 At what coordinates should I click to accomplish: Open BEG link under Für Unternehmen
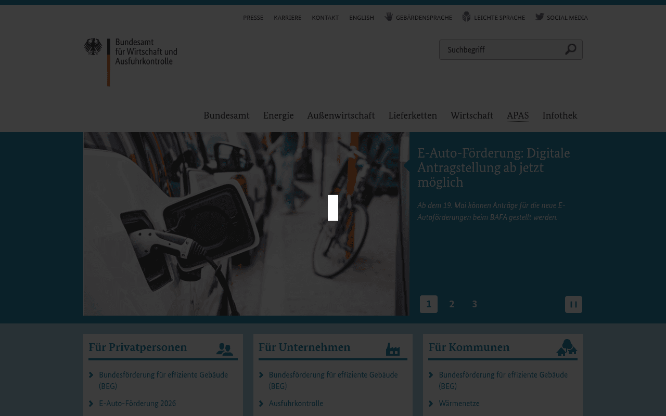click(334, 380)
